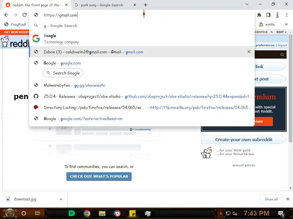
Task: Open the FrogFind! bookmark
Action: click(15, 25)
